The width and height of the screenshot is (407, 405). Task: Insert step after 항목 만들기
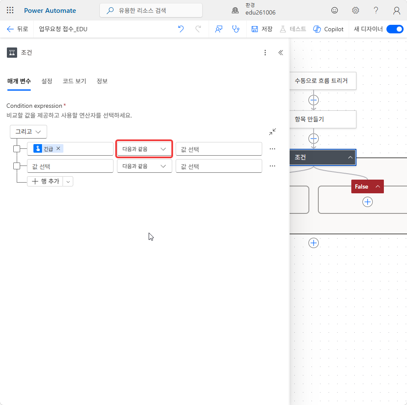313,139
